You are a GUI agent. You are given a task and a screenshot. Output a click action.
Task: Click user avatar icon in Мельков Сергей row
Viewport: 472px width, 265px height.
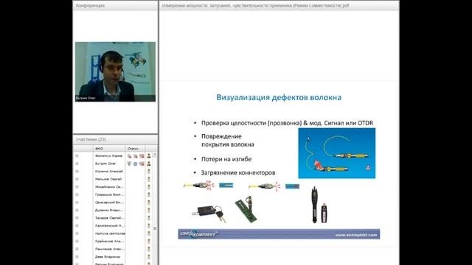[x=149, y=180]
